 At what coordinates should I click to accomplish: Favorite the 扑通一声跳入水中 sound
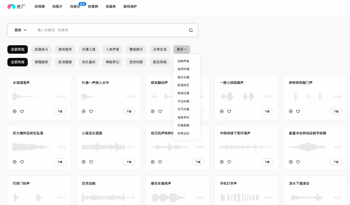[x=91, y=111]
